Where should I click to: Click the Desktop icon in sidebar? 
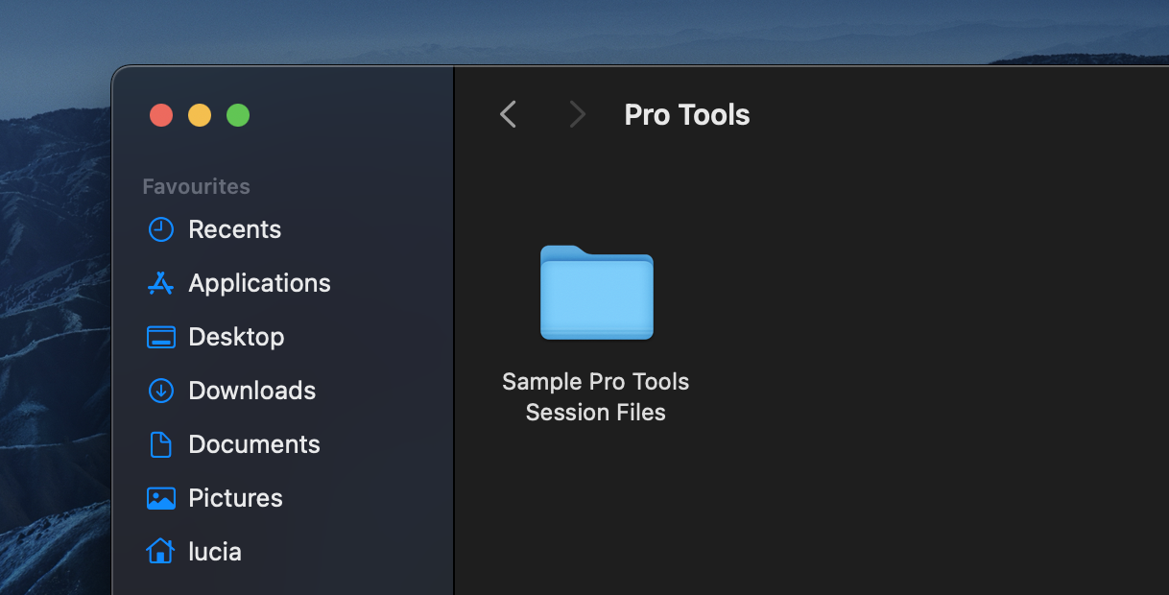[160, 337]
